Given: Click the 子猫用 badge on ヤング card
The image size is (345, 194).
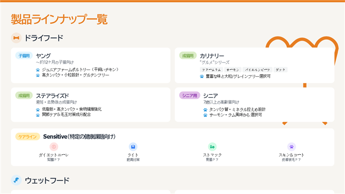Looking at the screenshot, I should click(x=24, y=56).
